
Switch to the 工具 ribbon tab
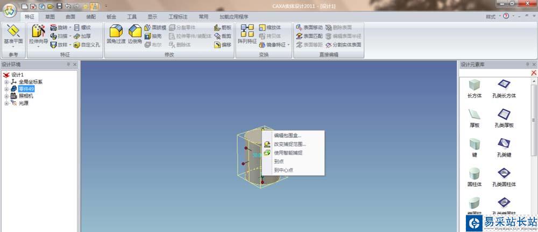click(132, 17)
